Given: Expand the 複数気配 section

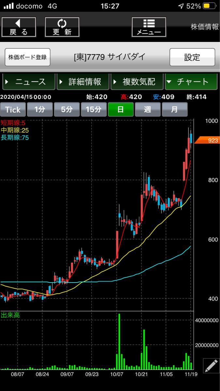Looking at the screenshot, I should (x=137, y=82).
